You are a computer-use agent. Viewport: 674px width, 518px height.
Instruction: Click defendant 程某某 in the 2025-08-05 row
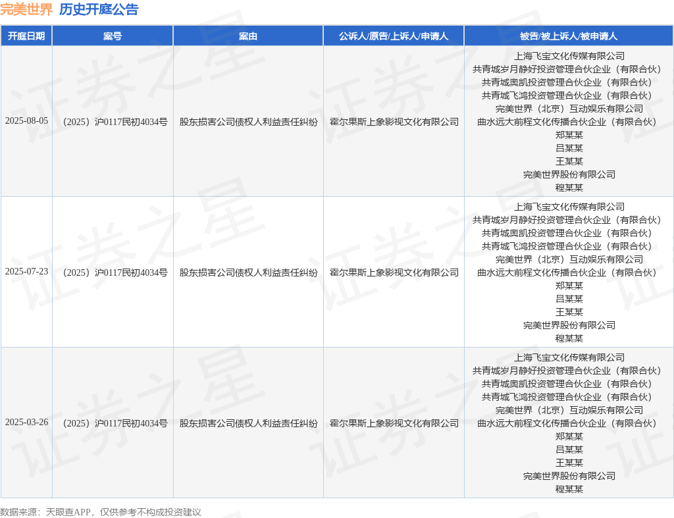(x=569, y=188)
